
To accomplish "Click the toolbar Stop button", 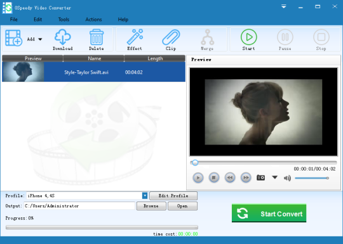I will click(x=321, y=37).
